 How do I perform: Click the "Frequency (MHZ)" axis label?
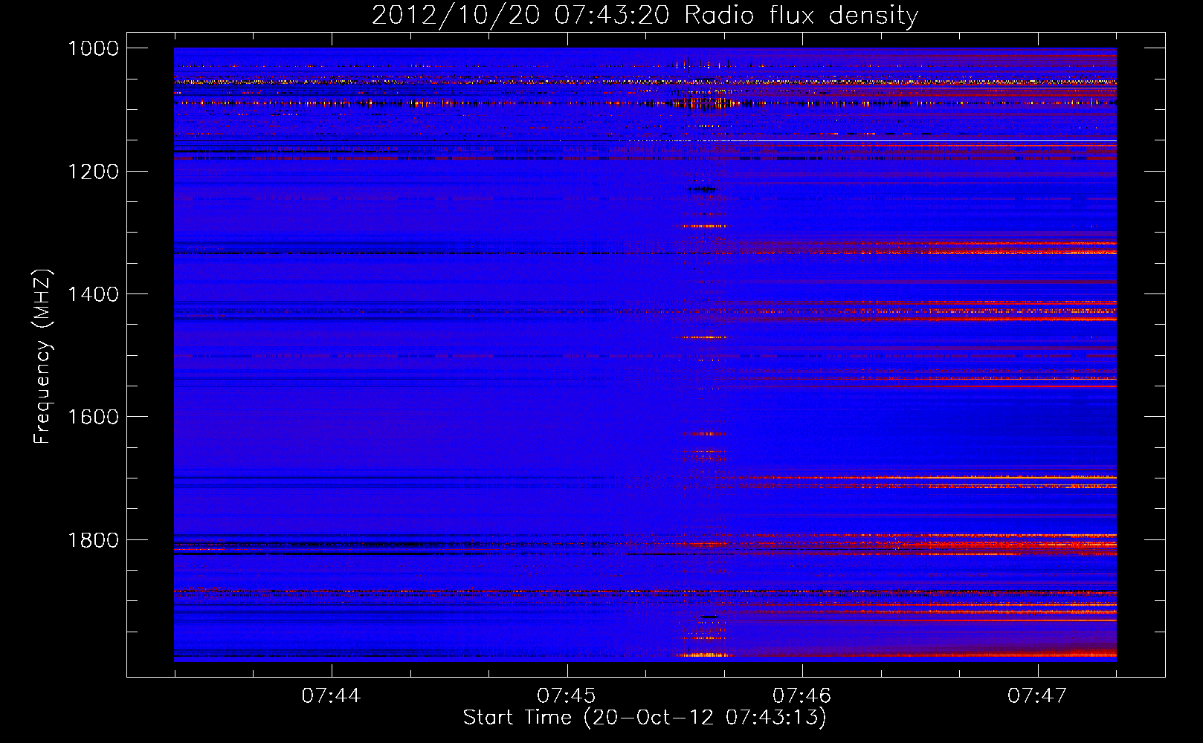click(x=42, y=357)
